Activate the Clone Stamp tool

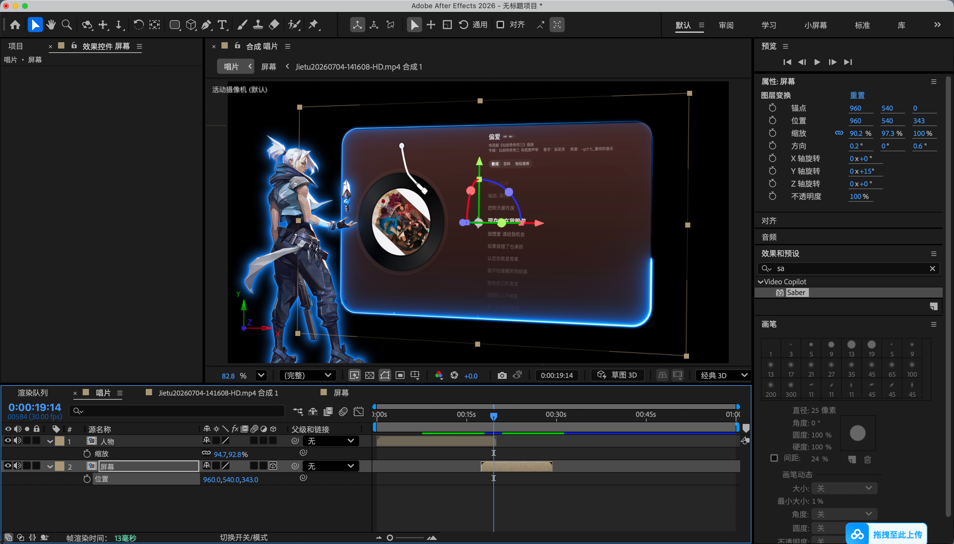[x=258, y=25]
